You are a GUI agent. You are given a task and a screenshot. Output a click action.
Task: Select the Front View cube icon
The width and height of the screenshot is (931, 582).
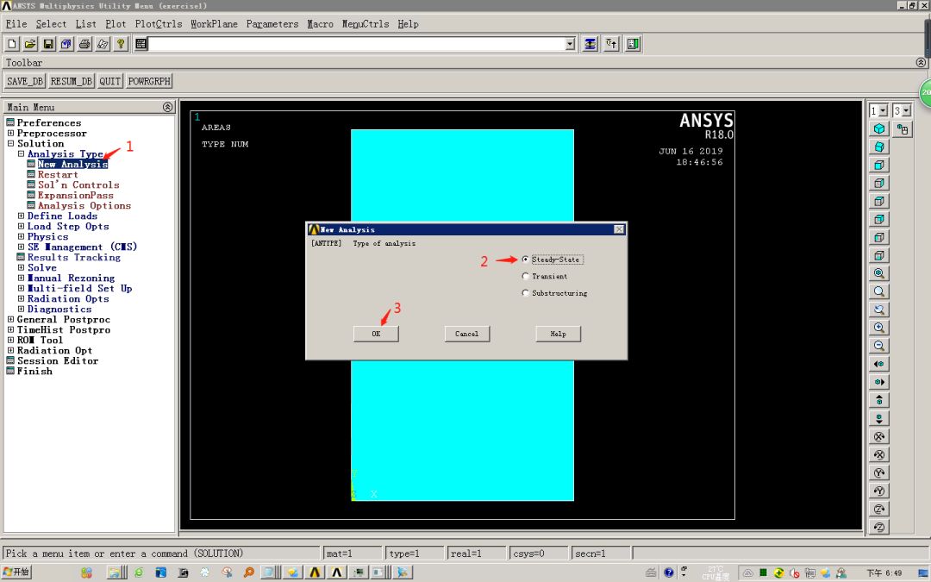pos(878,164)
